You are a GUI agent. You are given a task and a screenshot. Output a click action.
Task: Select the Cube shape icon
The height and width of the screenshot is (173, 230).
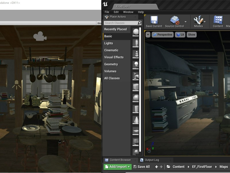pyautogui.click(x=136, y=87)
